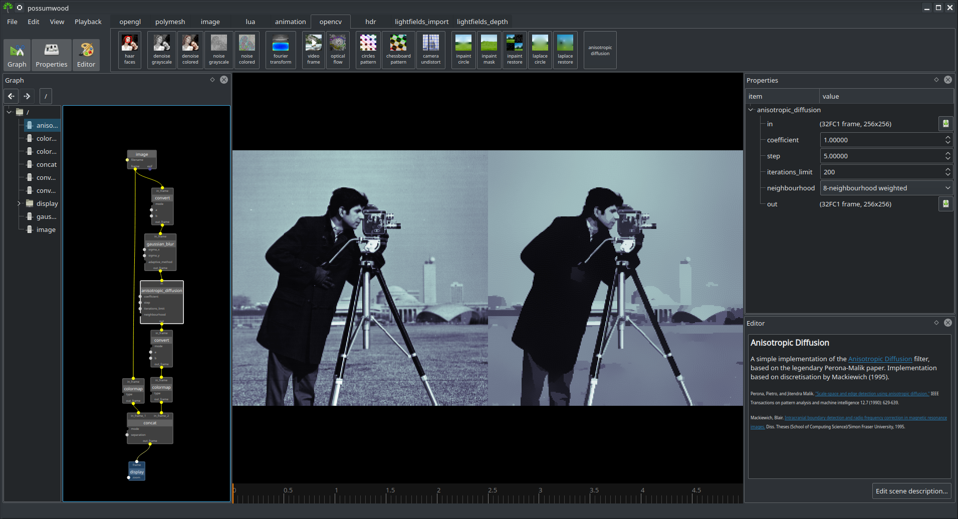Select the gaussian_blur node in graph

pyautogui.click(x=160, y=252)
